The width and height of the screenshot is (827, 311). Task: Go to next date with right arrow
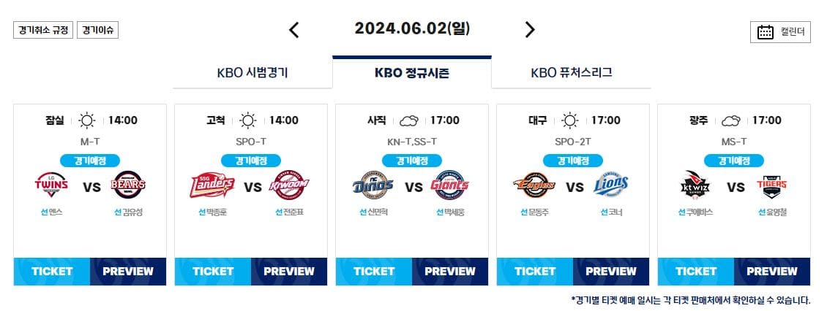coord(530,30)
